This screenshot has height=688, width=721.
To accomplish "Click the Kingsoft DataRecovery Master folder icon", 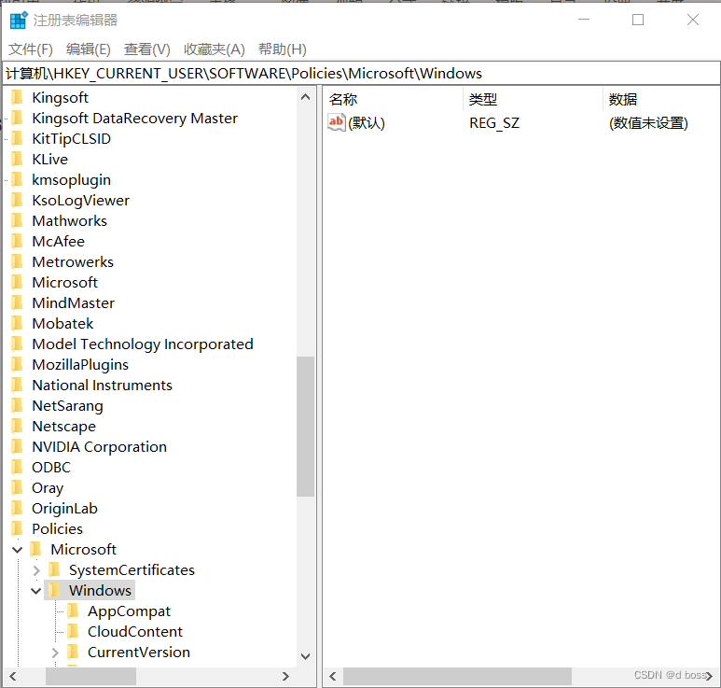I will (x=17, y=119).
